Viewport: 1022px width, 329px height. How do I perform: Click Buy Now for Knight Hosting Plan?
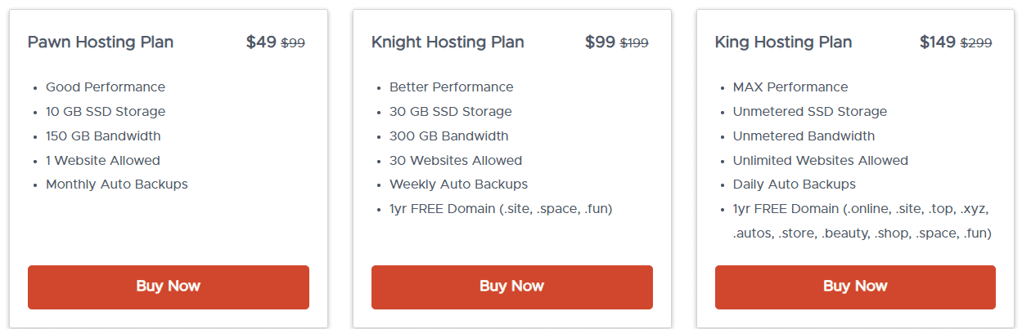[x=511, y=287]
